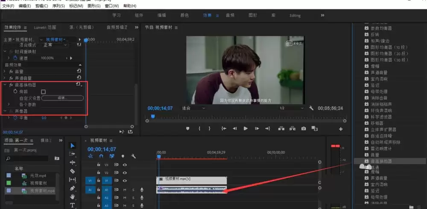This screenshot has width=427, height=209.
Task: Click the Export Frame camera icon
Action: tap(304, 129)
